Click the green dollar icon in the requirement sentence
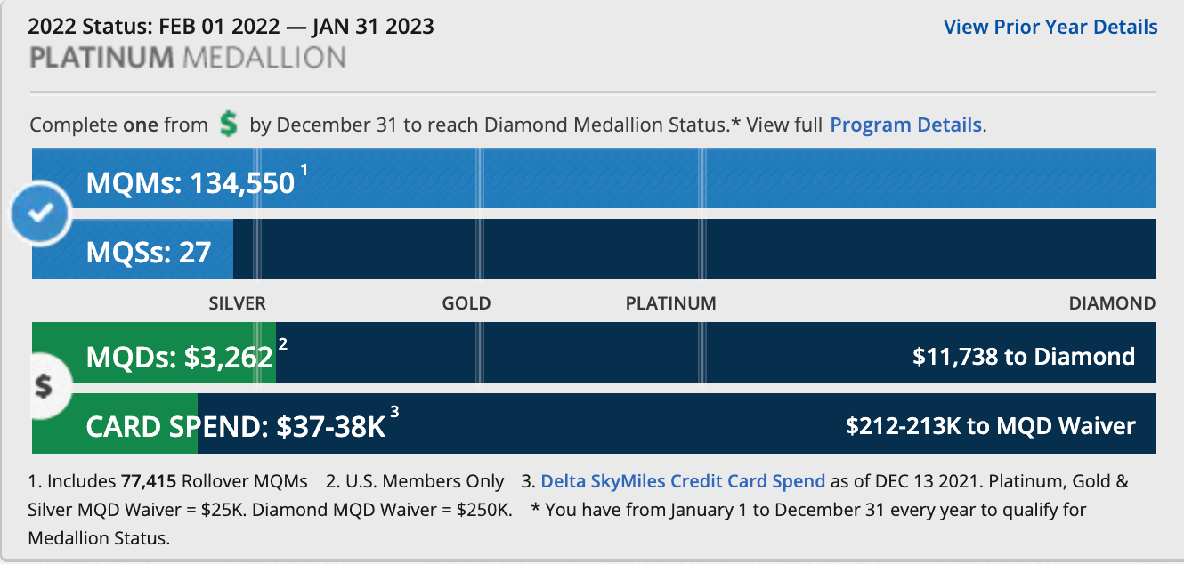Screen dimensions: 1184x564 (x=229, y=125)
